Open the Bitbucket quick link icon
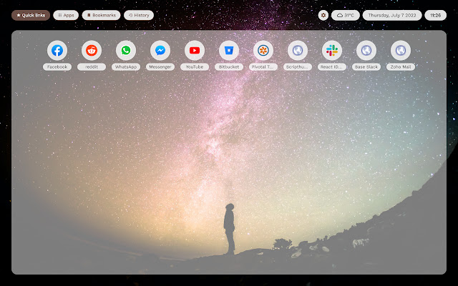The width and height of the screenshot is (458, 286). click(229, 51)
